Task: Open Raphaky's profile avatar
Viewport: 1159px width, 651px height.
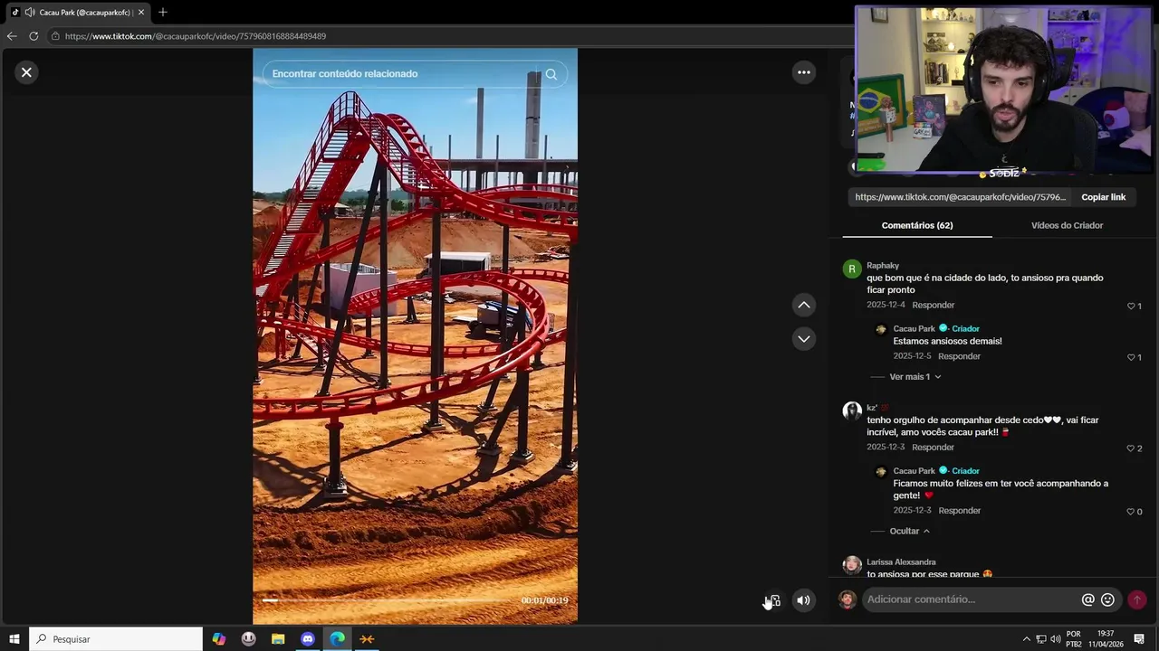Action: (852, 269)
